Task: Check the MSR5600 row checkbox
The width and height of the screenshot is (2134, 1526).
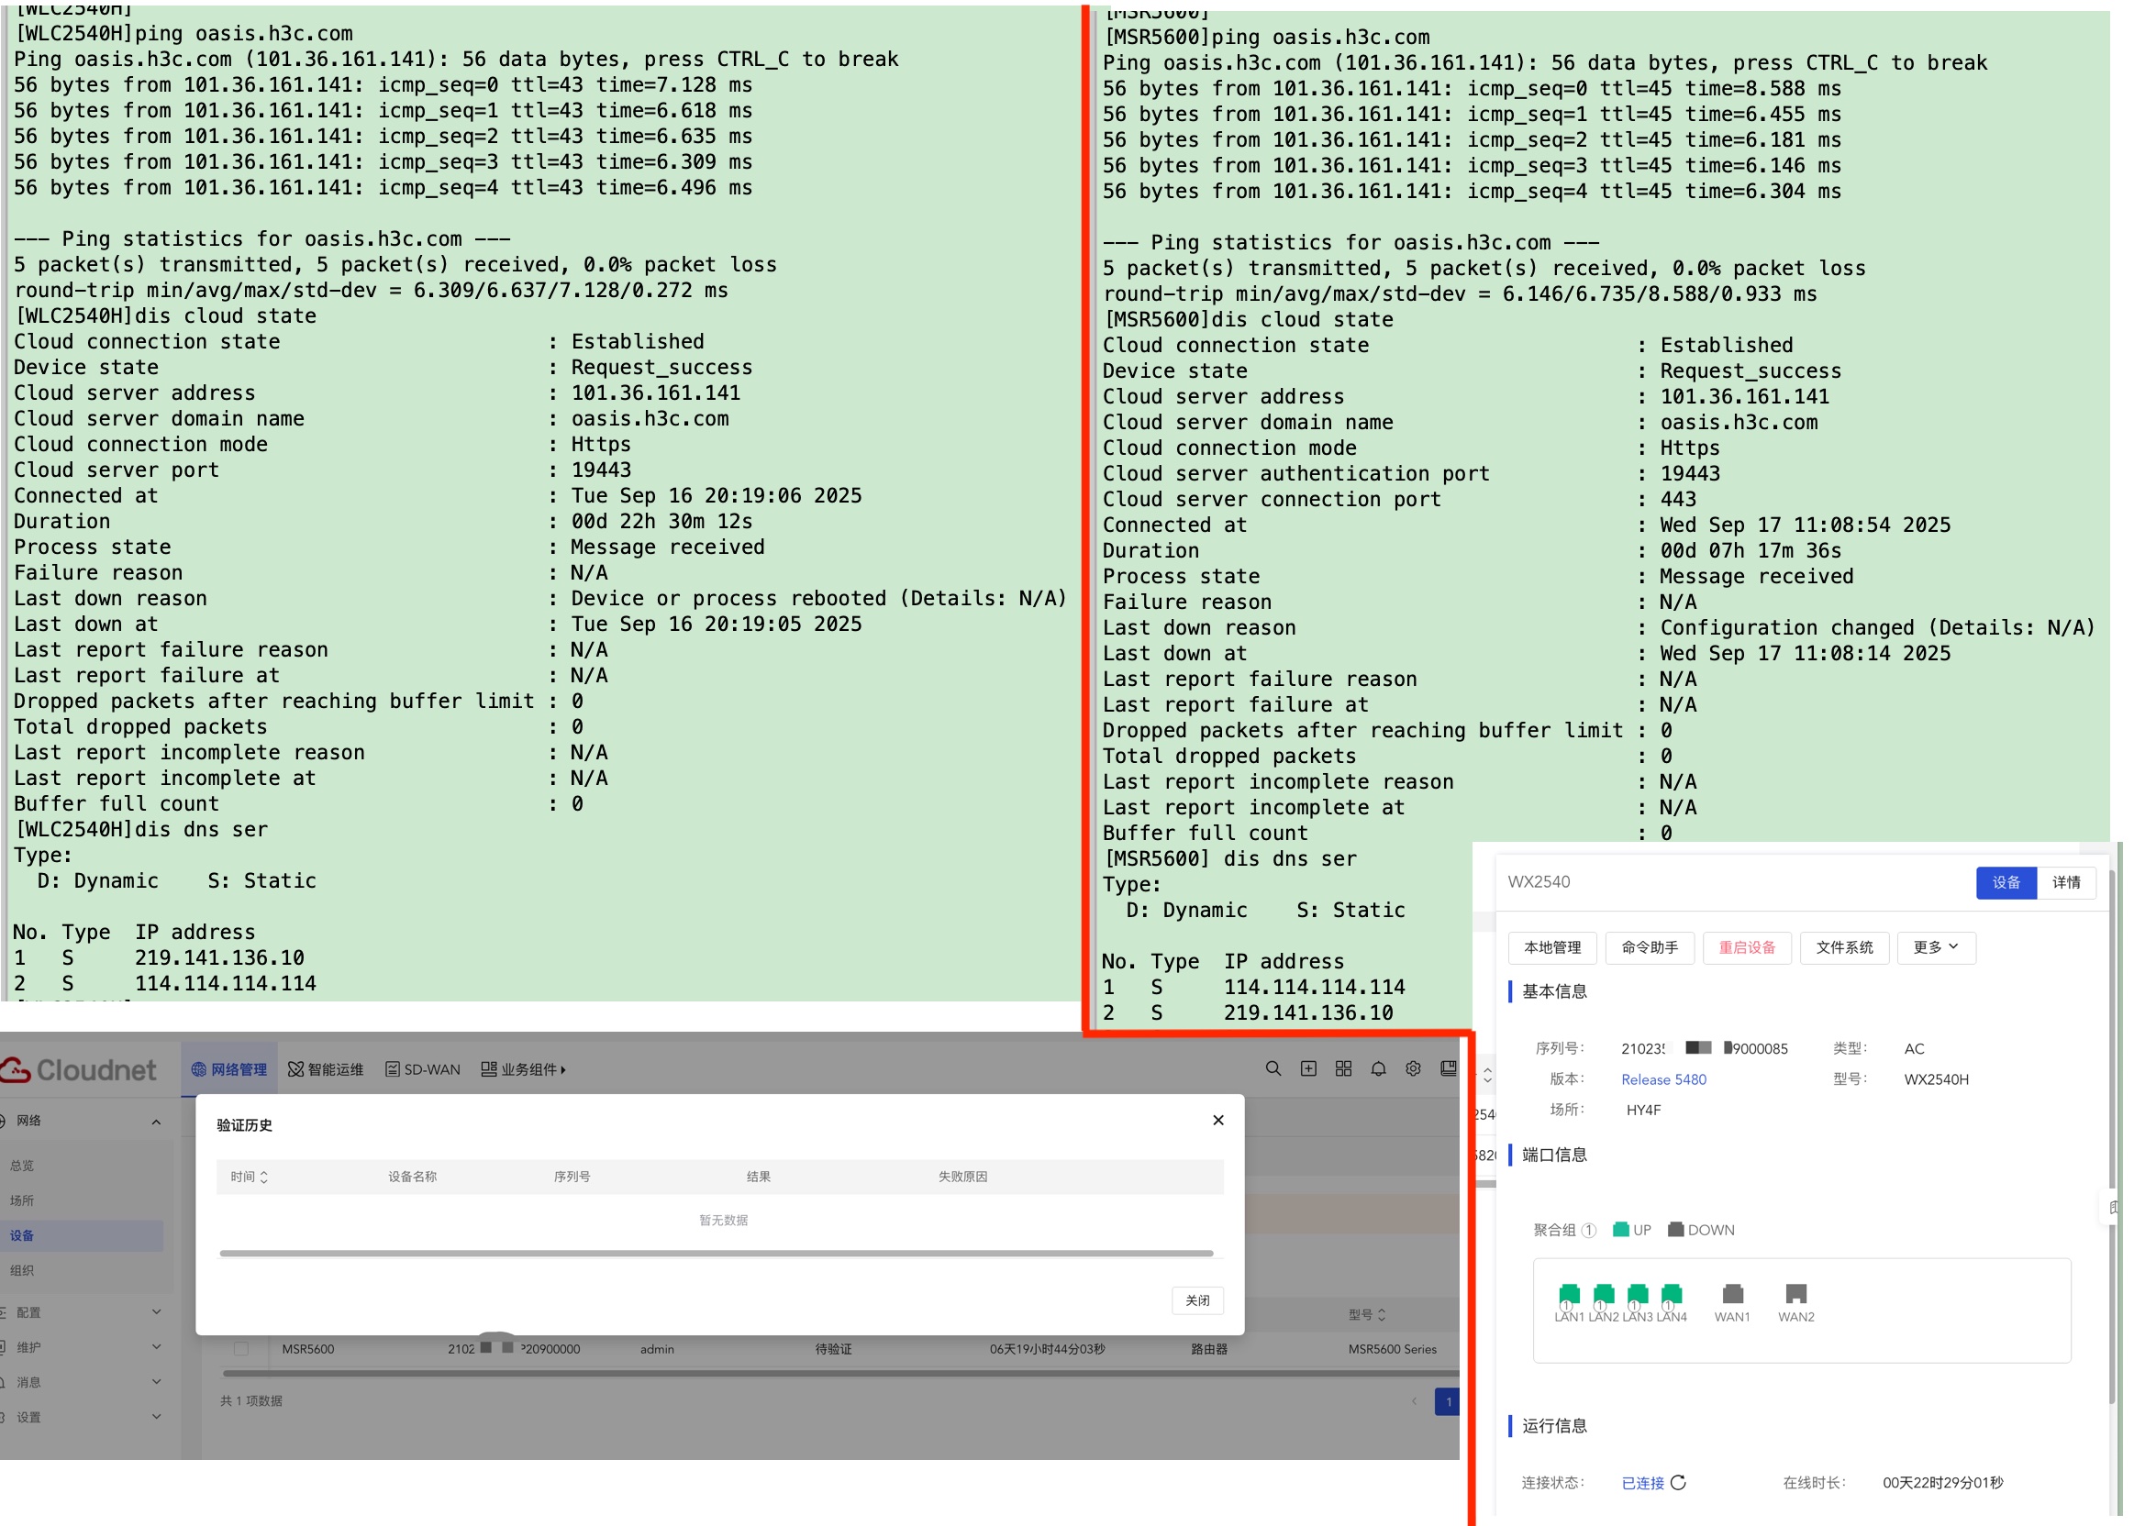Action: [x=241, y=1348]
